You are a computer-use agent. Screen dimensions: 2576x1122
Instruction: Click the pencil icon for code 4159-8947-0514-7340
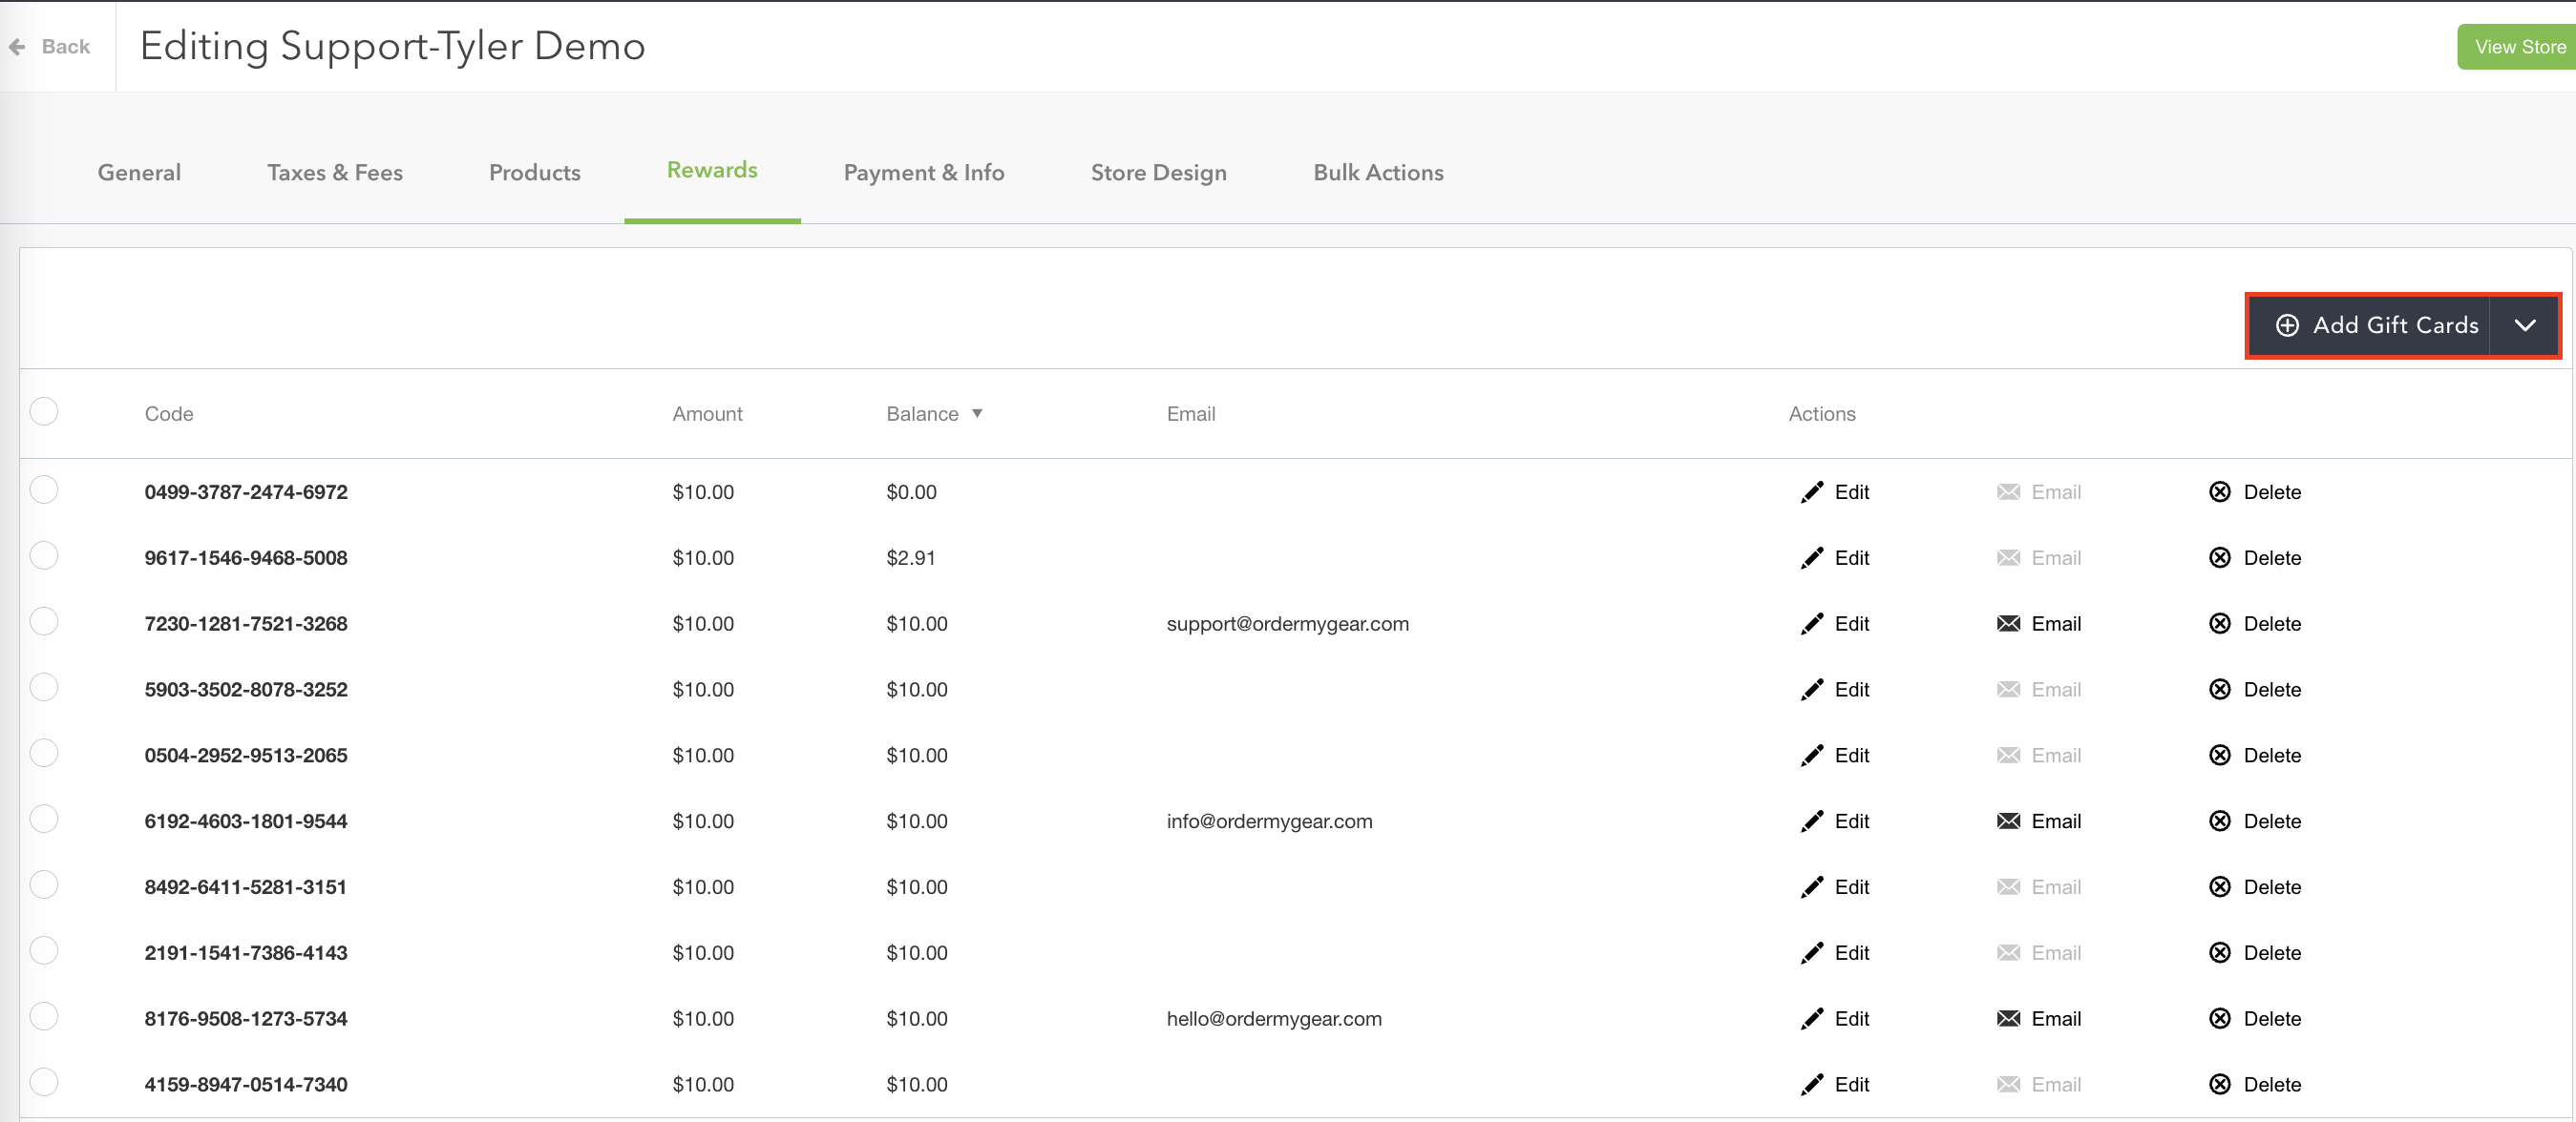tap(1811, 1085)
